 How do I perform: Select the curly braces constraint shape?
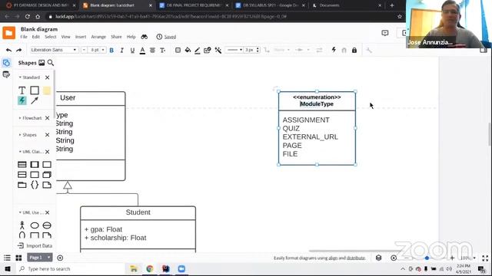click(35, 185)
